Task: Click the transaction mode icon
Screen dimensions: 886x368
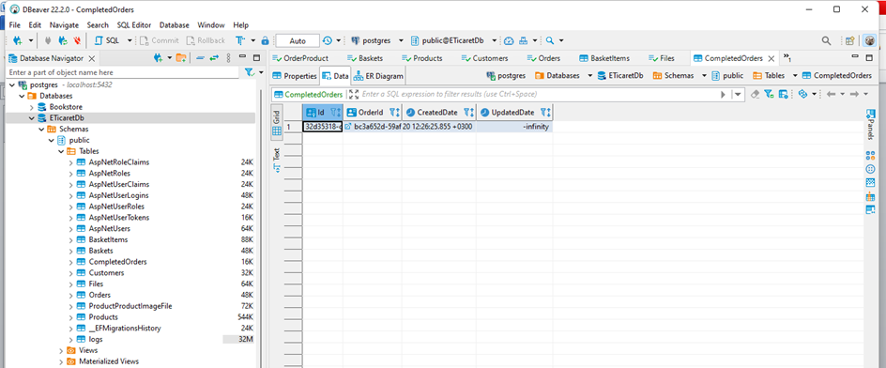Action: pos(240,40)
